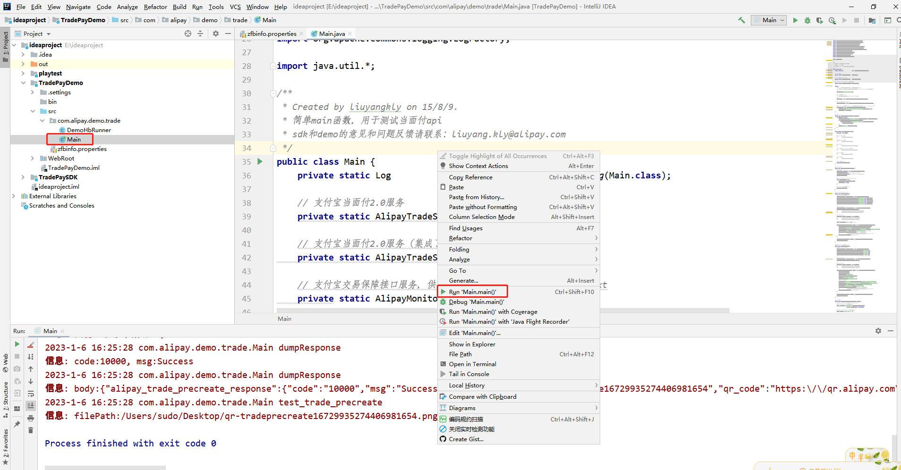Click the Clear All trash icon in console
901x470 pixels.
point(31,430)
